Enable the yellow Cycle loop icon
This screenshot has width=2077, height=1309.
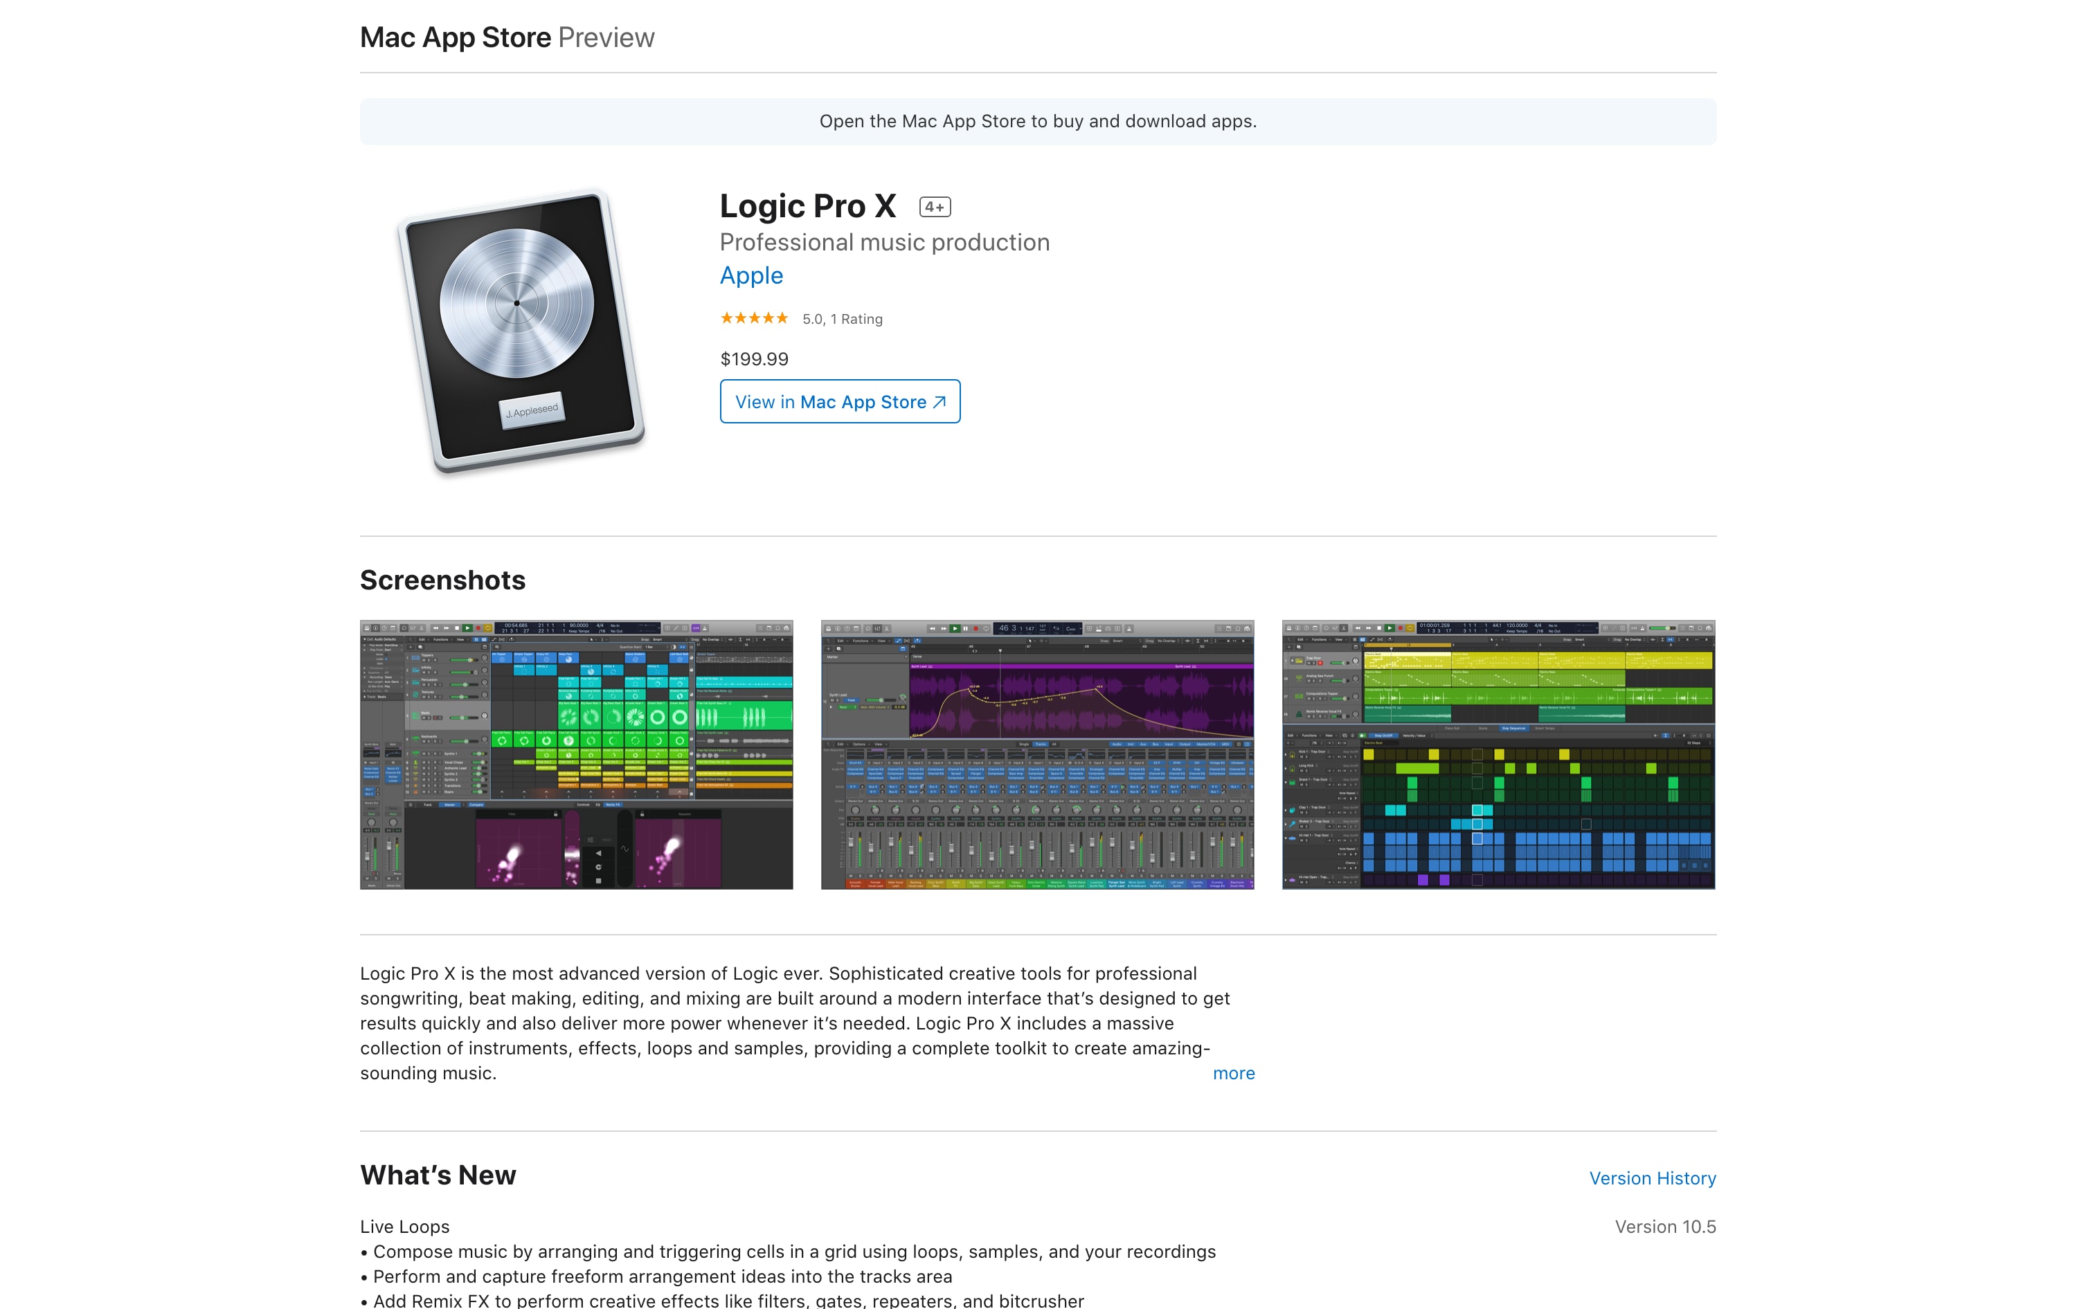[x=488, y=628]
